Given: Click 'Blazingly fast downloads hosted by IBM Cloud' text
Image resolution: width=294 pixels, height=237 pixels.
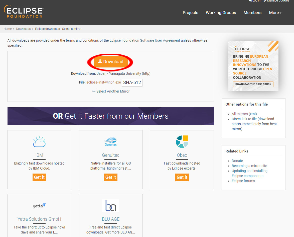Looking at the screenshot, I should tap(39, 166).
